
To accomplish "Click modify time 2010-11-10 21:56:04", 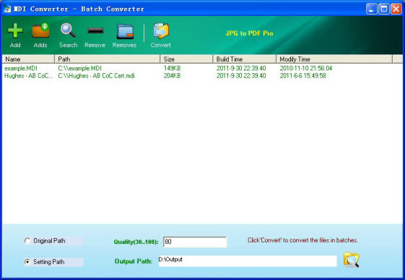I will 306,68.
